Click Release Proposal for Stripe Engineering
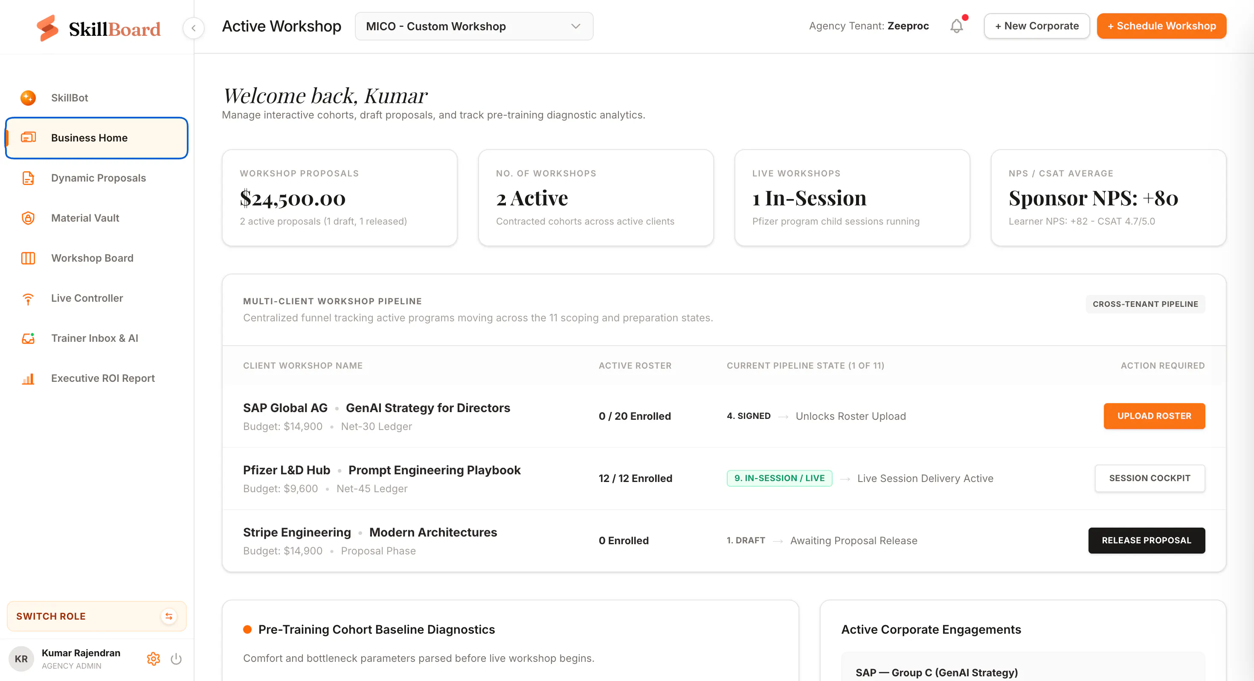The image size is (1254, 681). [x=1147, y=540]
